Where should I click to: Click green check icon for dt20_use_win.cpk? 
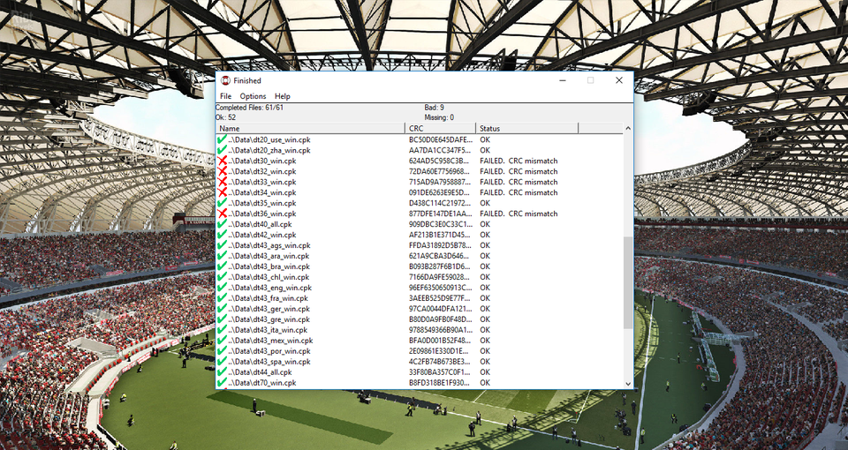pos(222,139)
